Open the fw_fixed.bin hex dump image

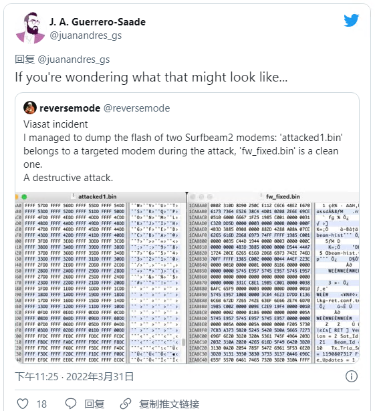pos(273,277)
